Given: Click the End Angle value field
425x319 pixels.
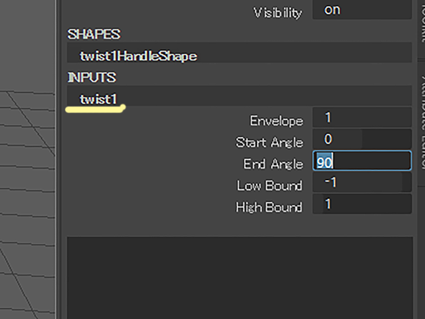Looking at the screenshot, I should (362, 162).
